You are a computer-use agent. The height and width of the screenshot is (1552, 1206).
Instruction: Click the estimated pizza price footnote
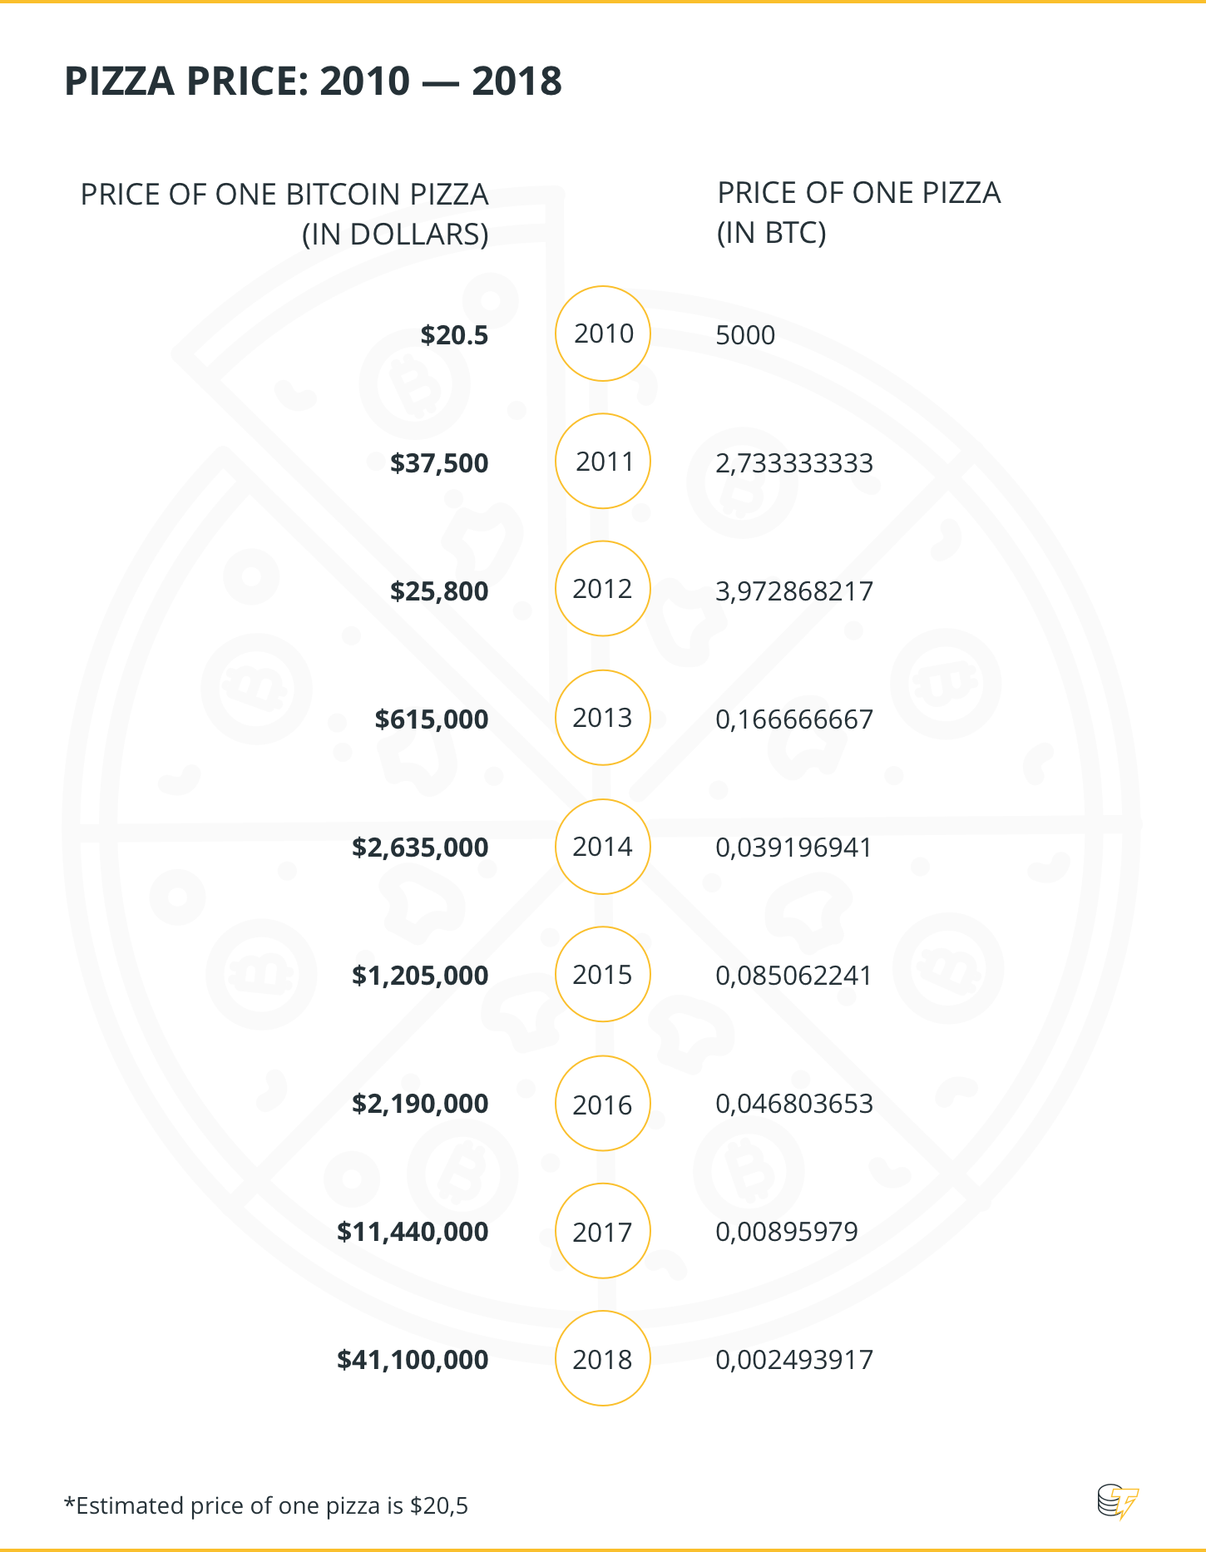(266, 1505)
